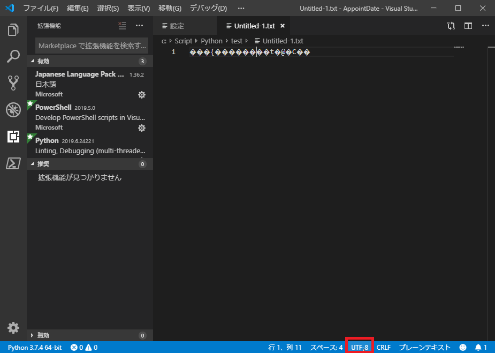Click the VS Code logo icon

click(10, 8)
